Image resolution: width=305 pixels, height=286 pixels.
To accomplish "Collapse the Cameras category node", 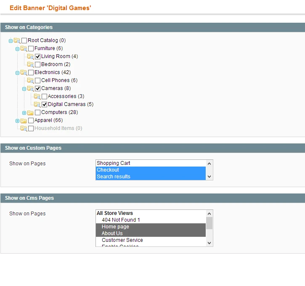I will click(x=24, y=89).
